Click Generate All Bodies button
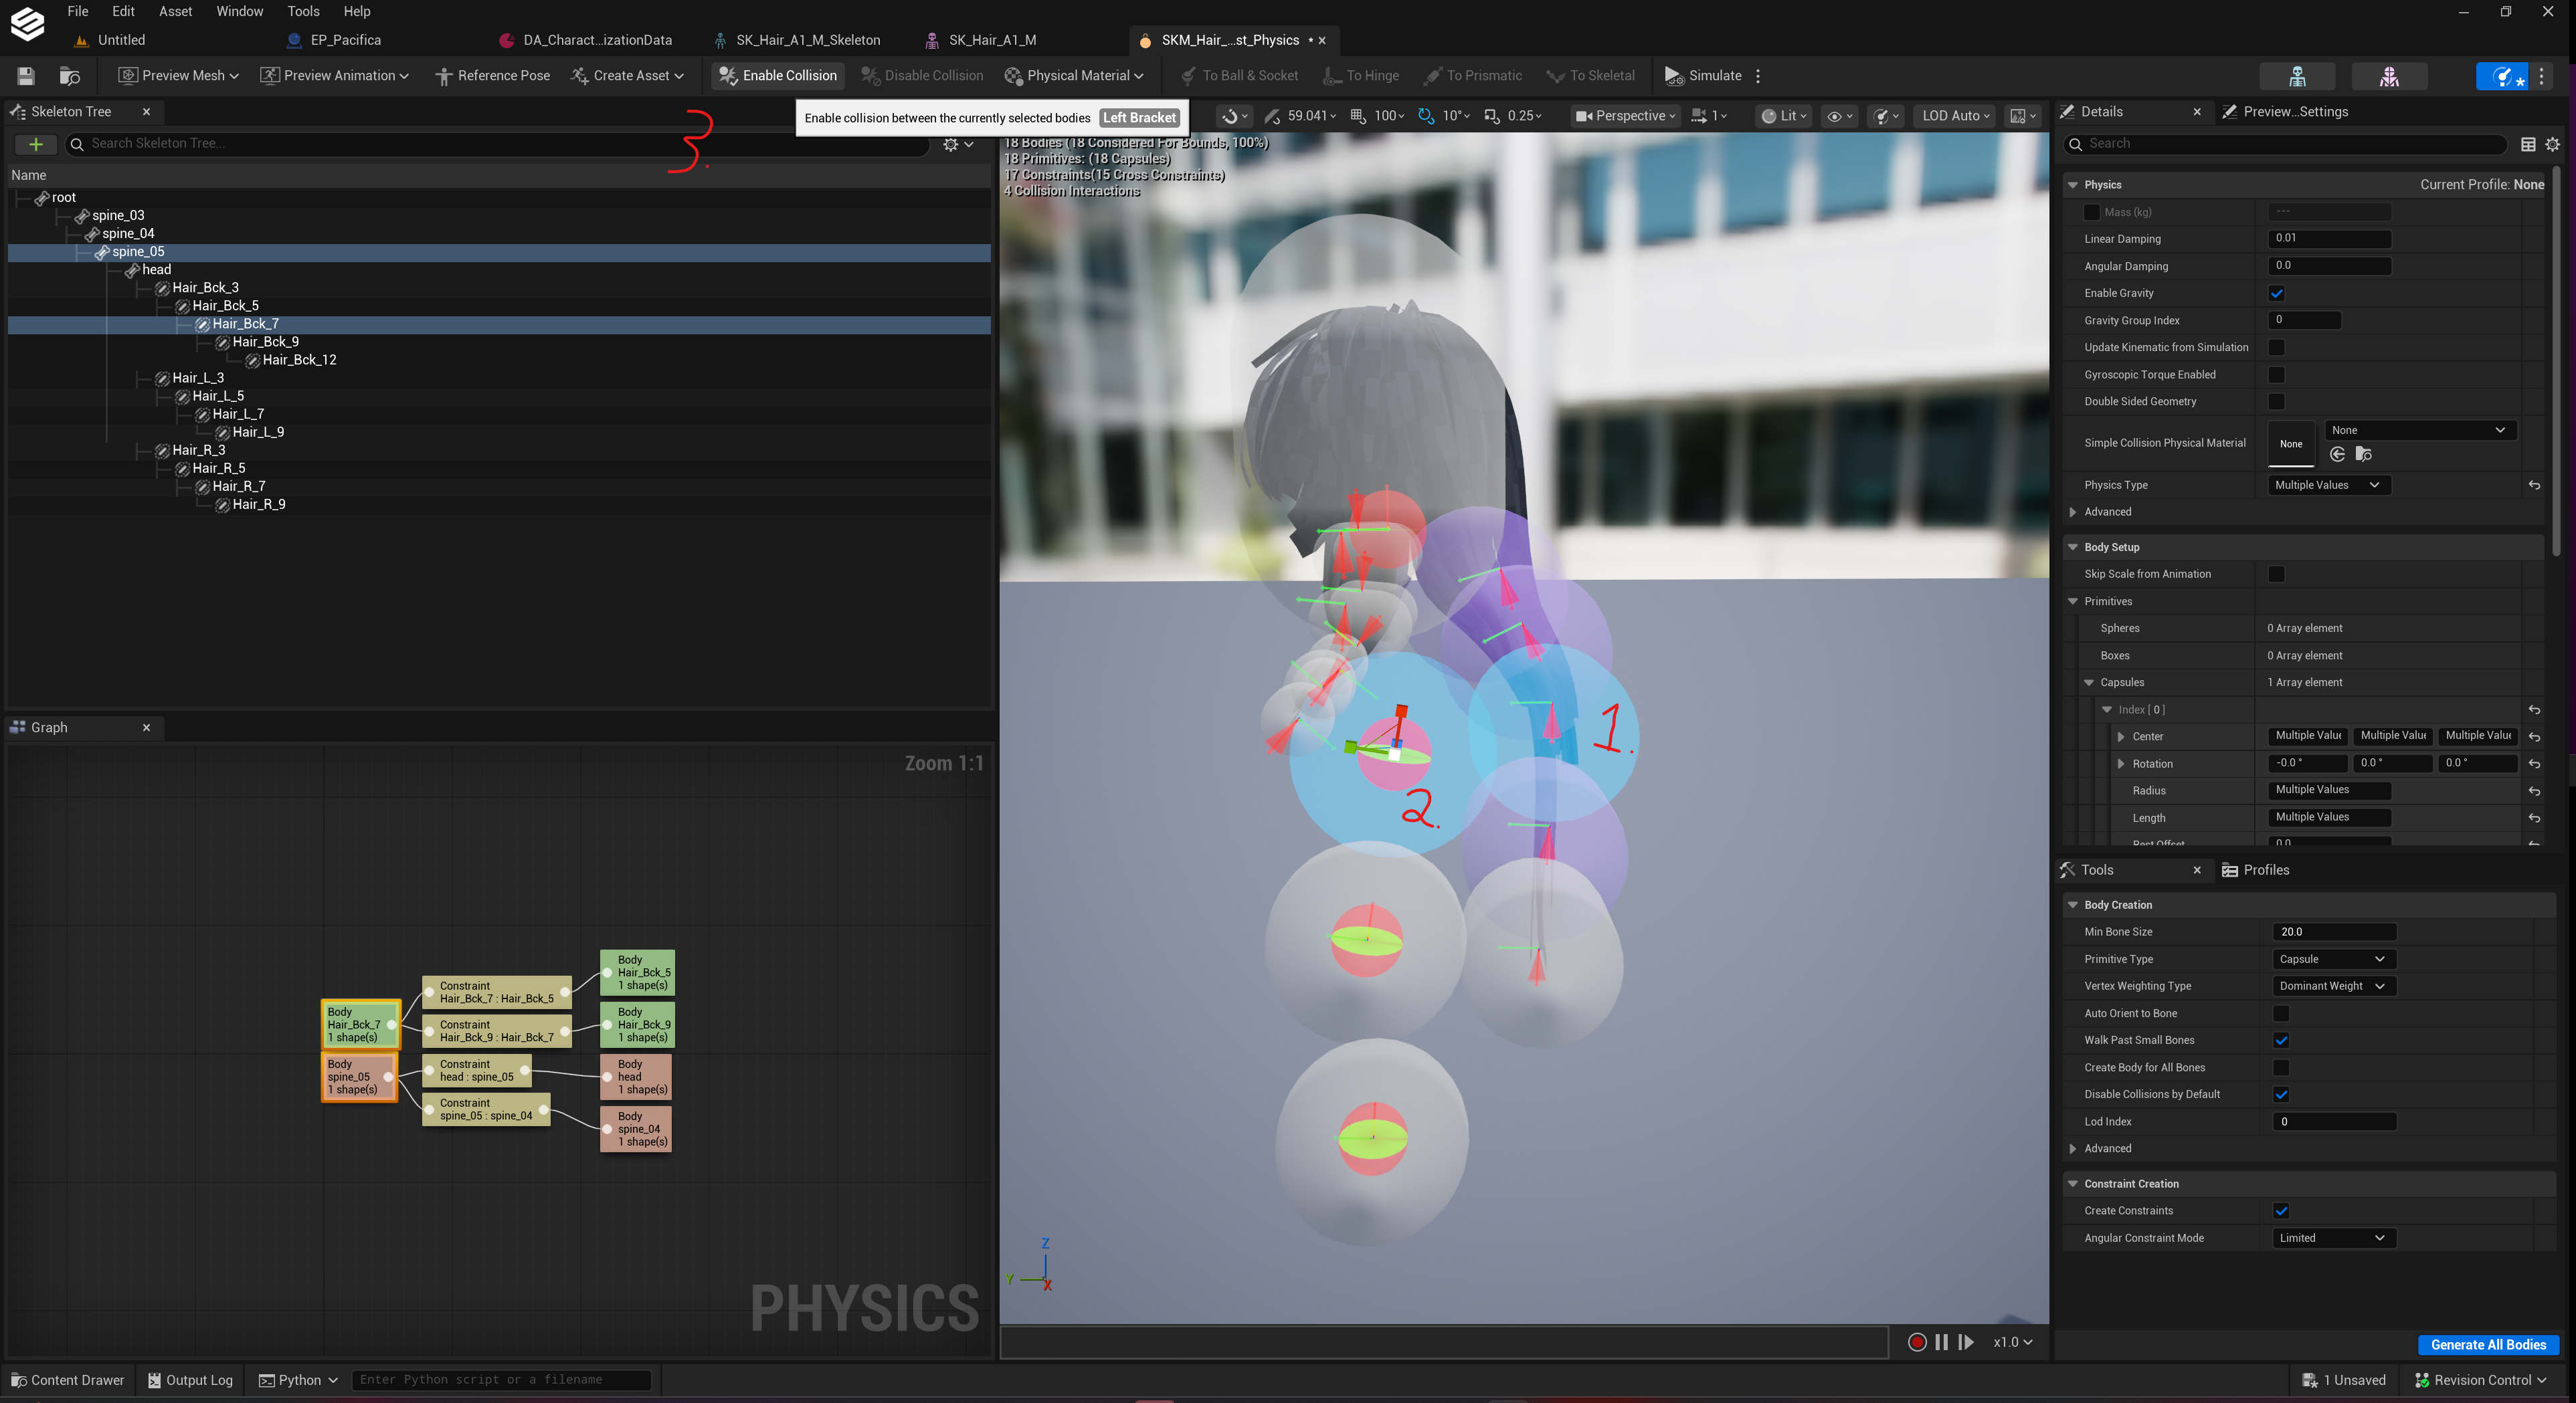2576x1403 pixels. [2488, 1345]
